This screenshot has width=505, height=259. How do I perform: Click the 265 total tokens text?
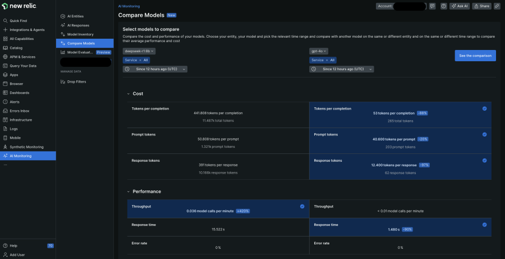point(400,121)
